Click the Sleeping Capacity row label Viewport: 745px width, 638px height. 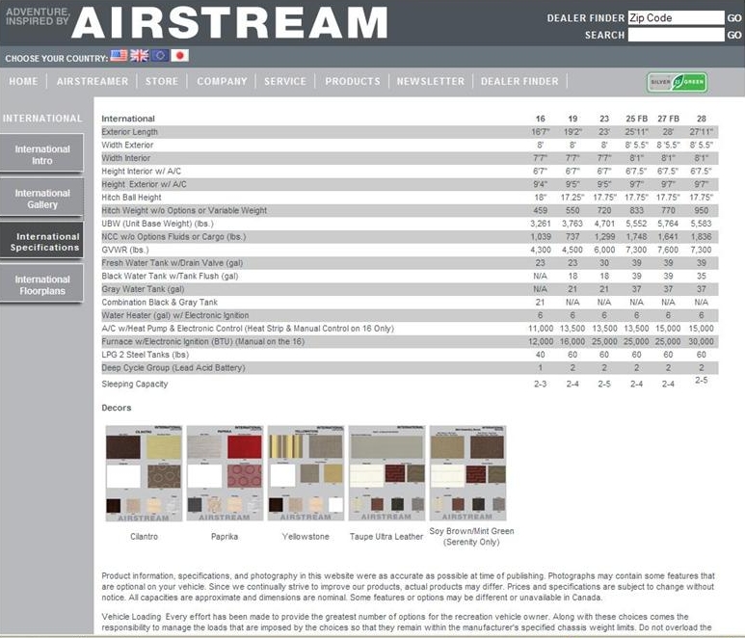[x=135, y=384]
